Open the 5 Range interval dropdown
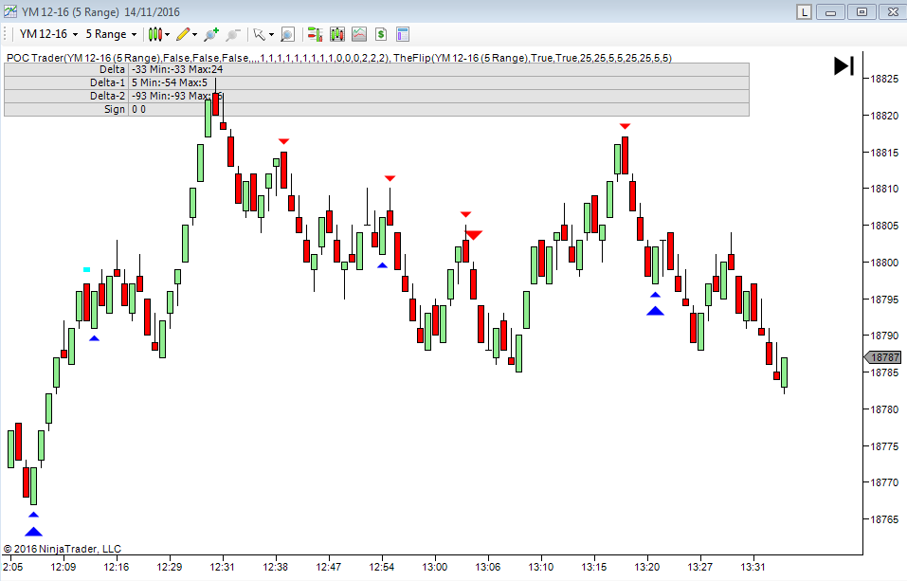This screenshot has height=581, width=907. [111, 34]
